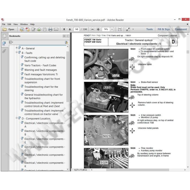Open the File menu
Image resolution: width=190 pixels, height=190 pixels.
click(x=4, y=24)
